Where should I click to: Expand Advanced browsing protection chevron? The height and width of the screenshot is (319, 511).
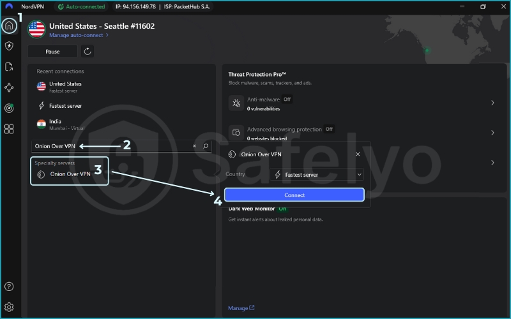(x=492, y=133)
